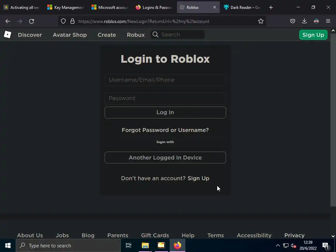Viewport: 336px width, 252px height.
Task: Bookmark this page with the star icon
Action: (x=261, y=21)
